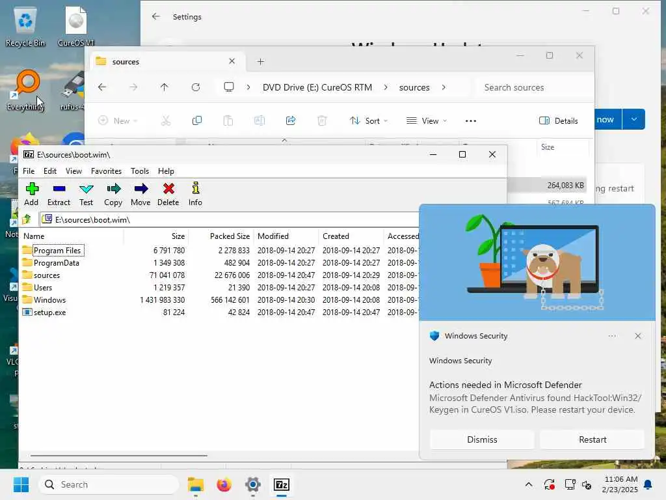Image resolution: width=666 pixels, height=500 pixels.
Task: Close the sources Explorer tab
Action: point(232,61)
